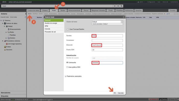Click the Host: search input bar

[x=57, y=6]
